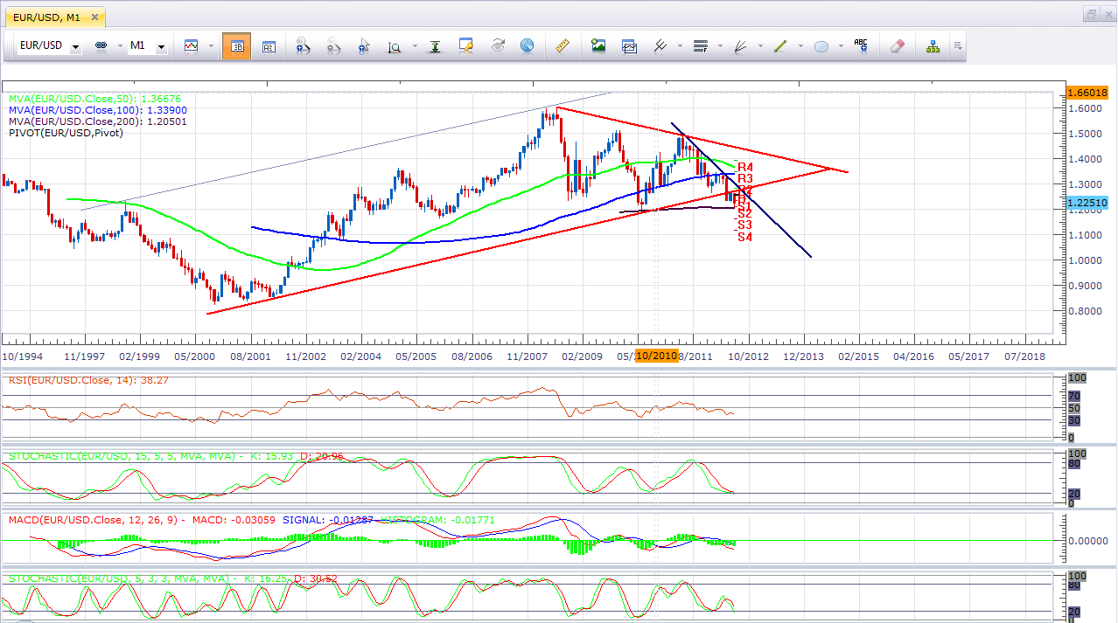Click the 0.00000 MACD axis label
The image size is (1118, 623).
point(1087,541)
